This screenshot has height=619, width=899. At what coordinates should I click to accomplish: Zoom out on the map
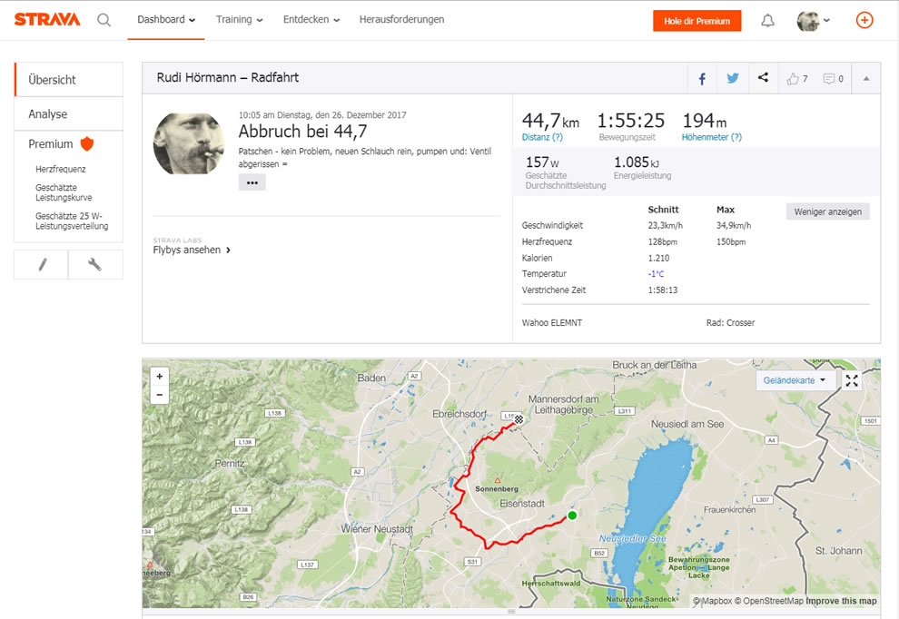160,395
